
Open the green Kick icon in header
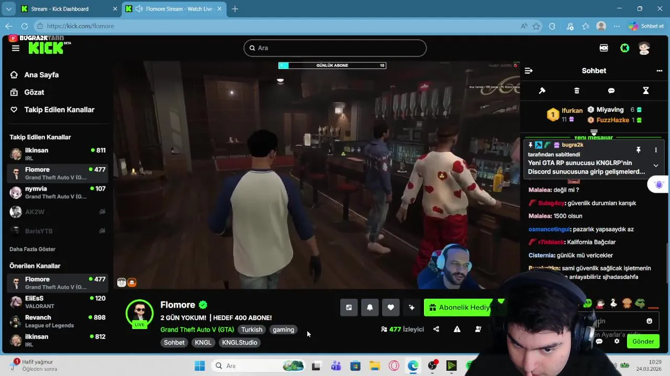(624, 48)
